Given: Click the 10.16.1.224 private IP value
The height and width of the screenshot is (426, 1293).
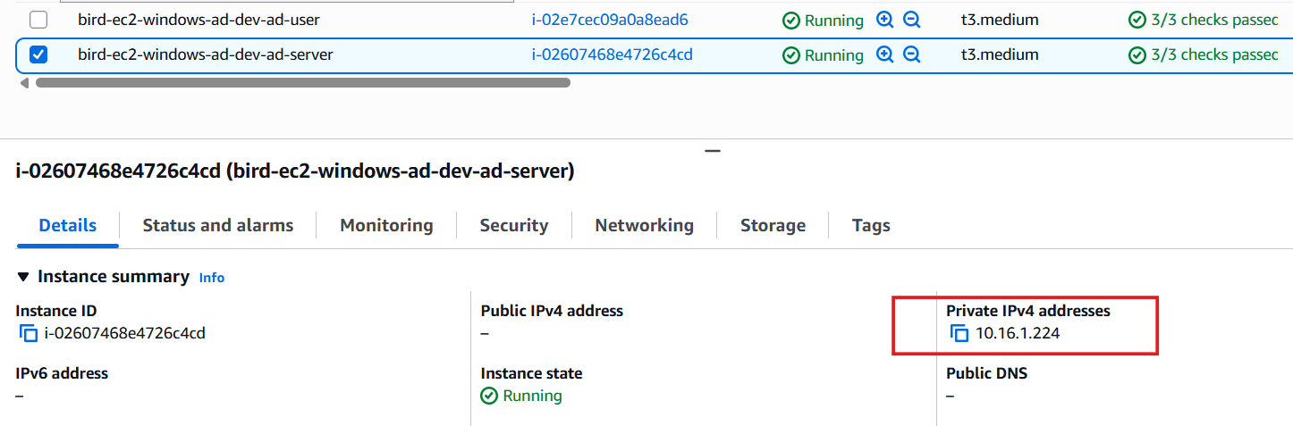Looking at the screenshot, I should [1018, 334].
